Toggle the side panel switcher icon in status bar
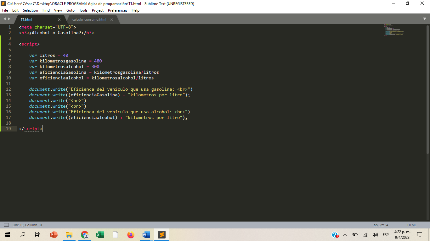Image resolution: width=430 pixels, height=241 pixels. point(6,225)
